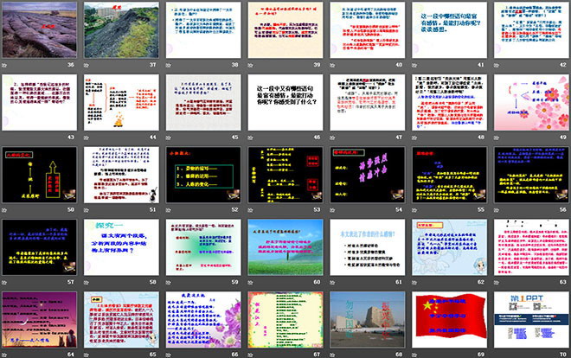Click the animation star icon under slide 49
Image resolution: width=571 pixels, height=358 pixels.
click(x=497, y=137)
